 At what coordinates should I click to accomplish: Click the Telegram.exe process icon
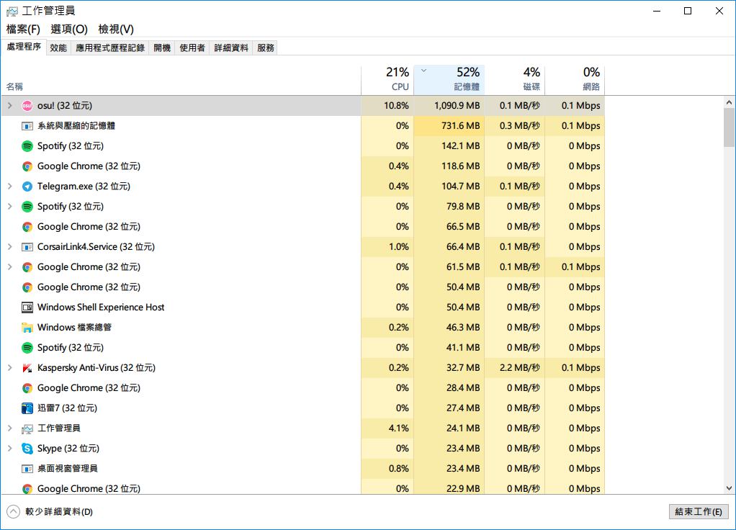click(27, 187)
